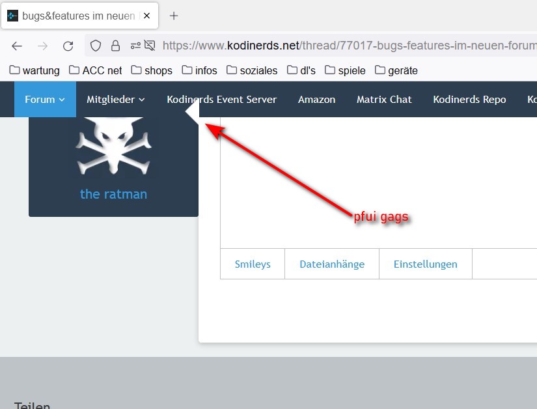This screenshot has height=409, width=537.
Task: Switch to the Einstellungen tab
Action: 425,264
